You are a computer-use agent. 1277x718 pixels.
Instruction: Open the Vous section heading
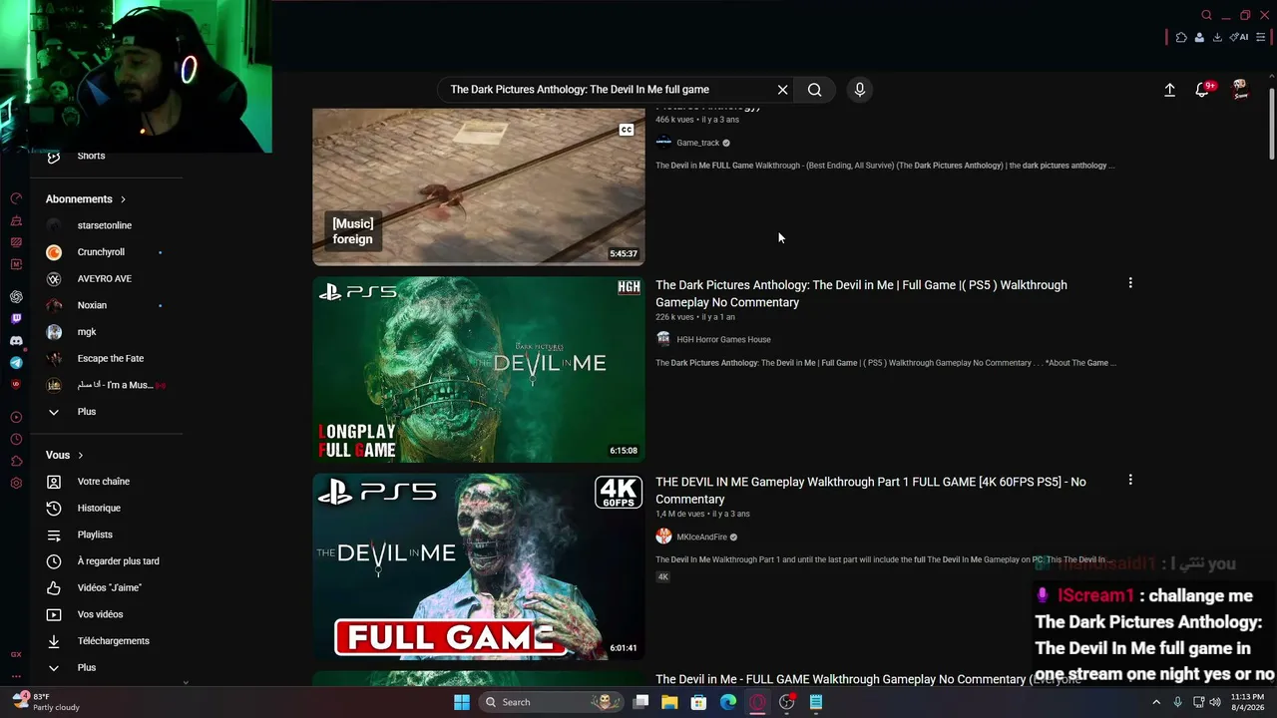point(65,456)
